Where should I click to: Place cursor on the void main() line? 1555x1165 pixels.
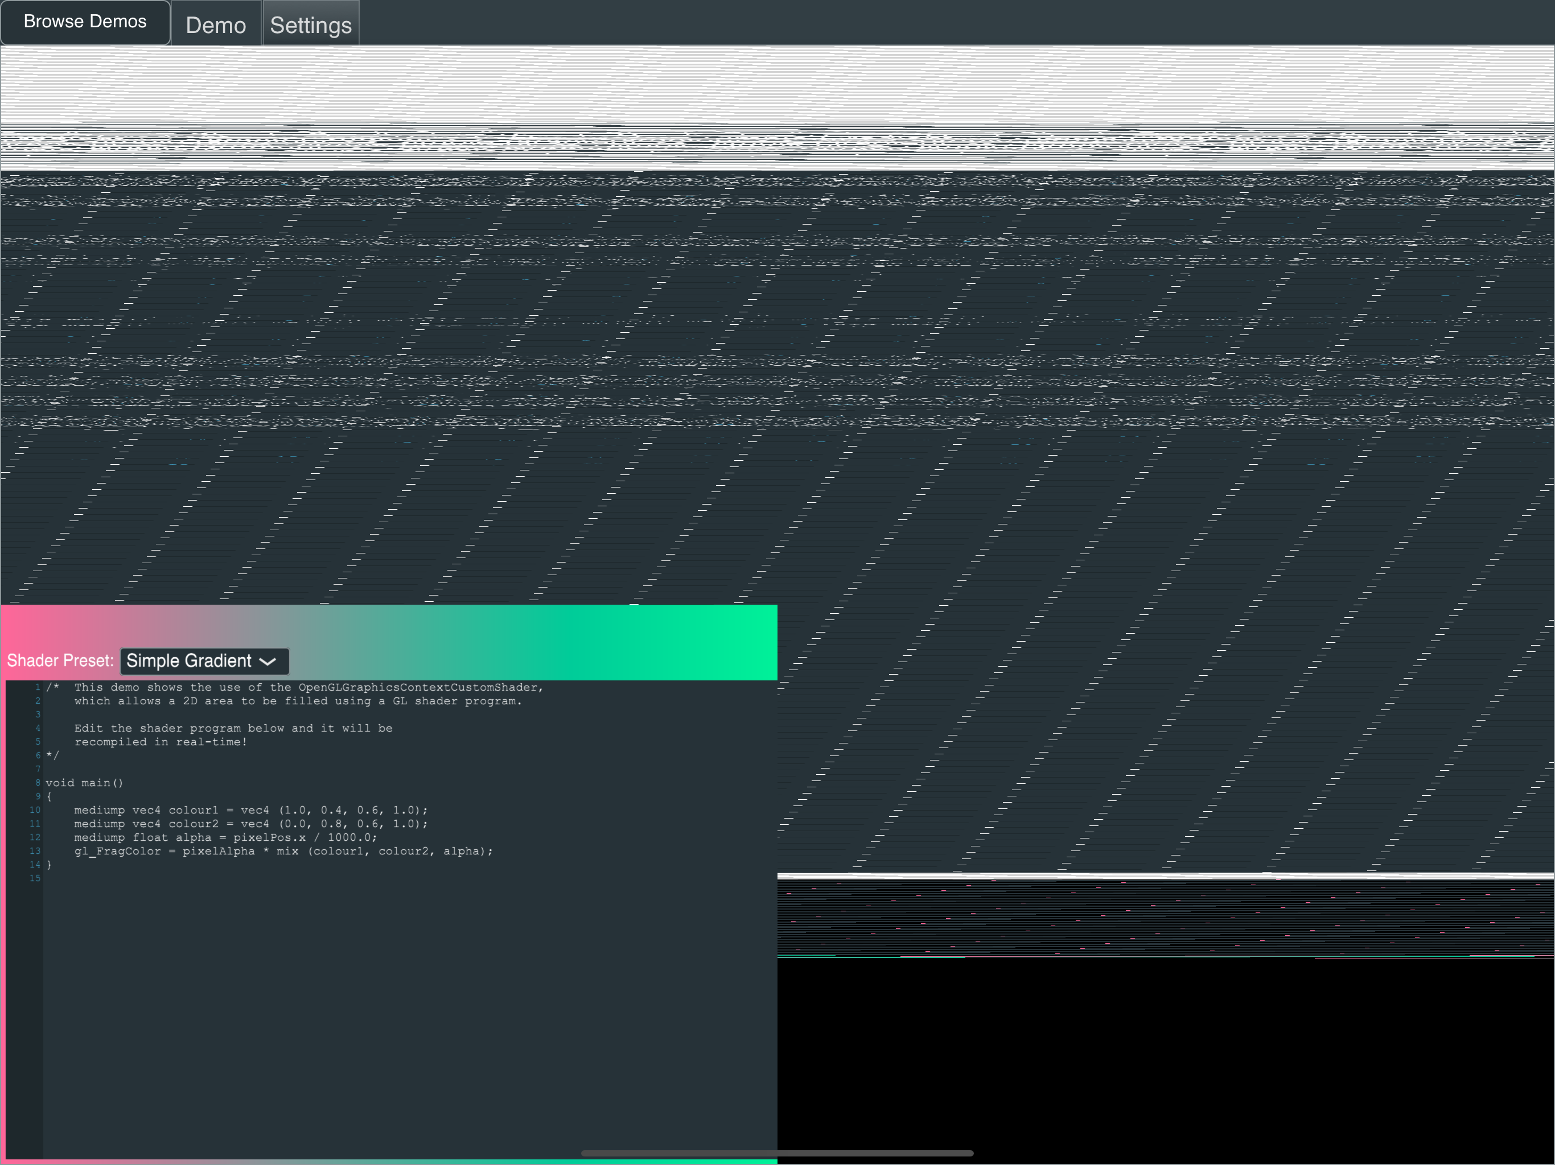[x=84, y=783]
